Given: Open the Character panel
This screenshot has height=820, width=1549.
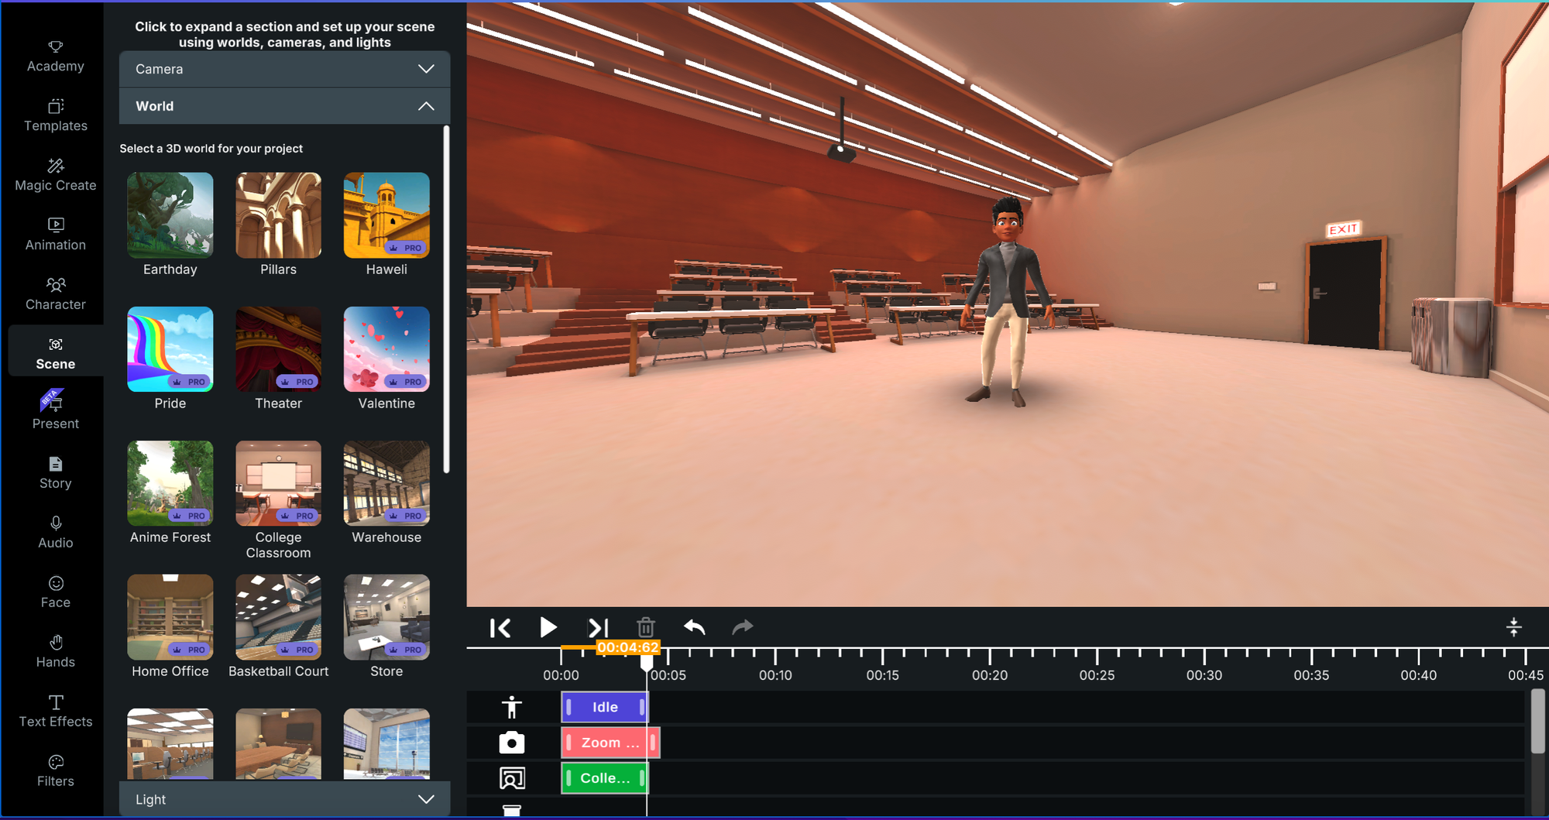Looking at the screenshot, I should tap(55, 294).
